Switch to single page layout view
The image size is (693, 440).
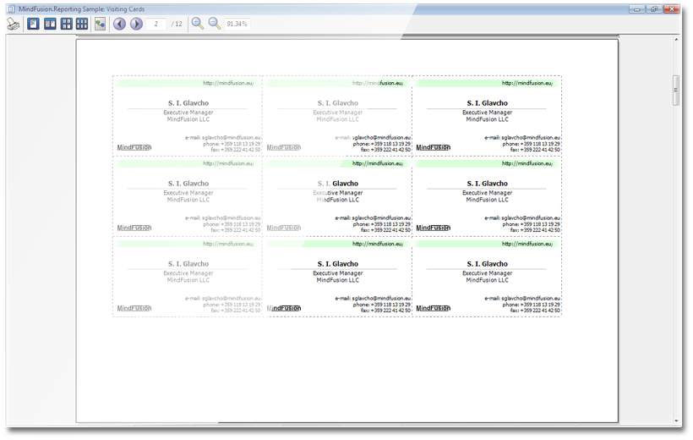34,24
